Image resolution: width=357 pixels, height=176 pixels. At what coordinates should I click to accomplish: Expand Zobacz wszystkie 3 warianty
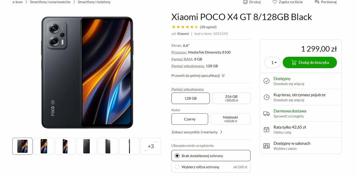197,132
